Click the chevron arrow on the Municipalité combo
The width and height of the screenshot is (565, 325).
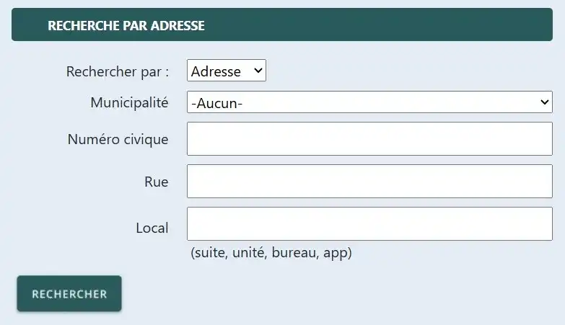(x=545, y=103)
